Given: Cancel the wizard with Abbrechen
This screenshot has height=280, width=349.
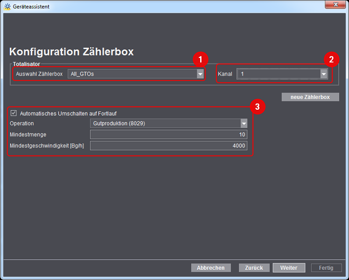Looking at the screenshot, I should pos(211,268).
